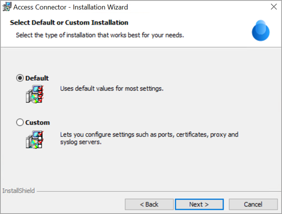Choose the bold "Default" option label
The width and height of the screenshot is (282, 214).
(37, 78)
